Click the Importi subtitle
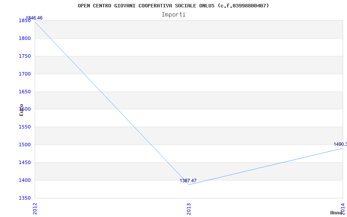Image resolution: width=347 pixels, height=217 pixels. pos(173,15)
